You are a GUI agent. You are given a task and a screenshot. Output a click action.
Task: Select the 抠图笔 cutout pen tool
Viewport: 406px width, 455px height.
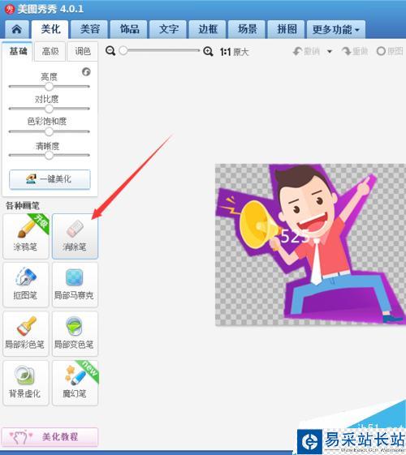[x=26, y=285]
